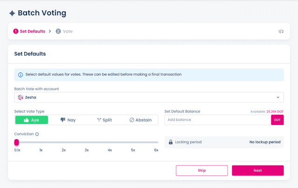
Task: Focus the Add balance input field
Action: pyautogui.click(x=217, y=120)
